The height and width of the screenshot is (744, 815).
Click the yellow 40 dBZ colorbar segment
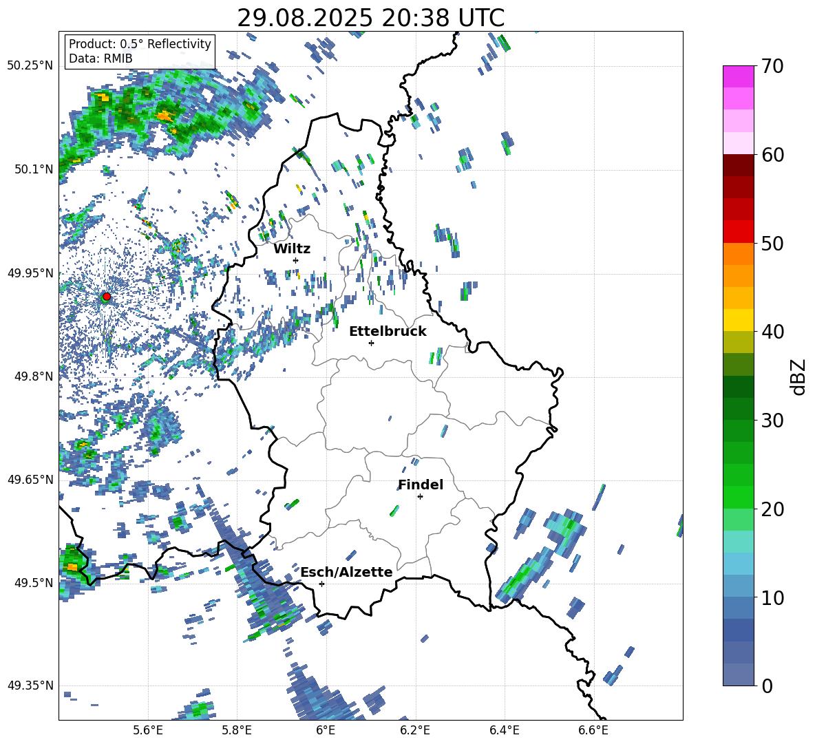click(738, 321)
